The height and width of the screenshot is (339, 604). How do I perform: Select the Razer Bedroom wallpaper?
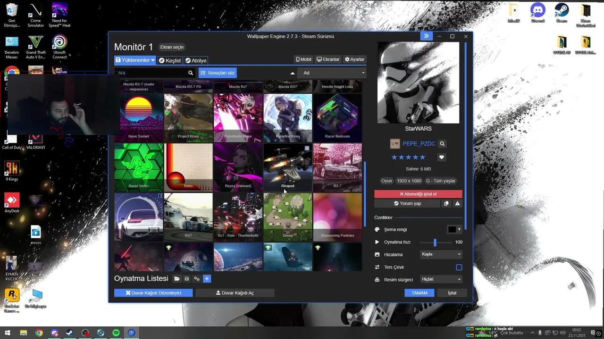(x=337, y=118)
